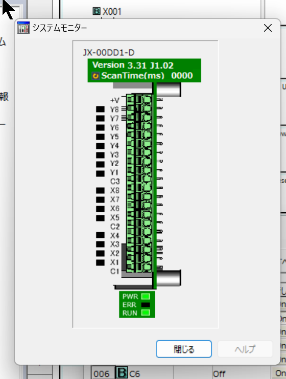This screenshot has height=379, width=286.
Task: Click the JX-00DD1-D module label
Action: (x=109, y=53)
